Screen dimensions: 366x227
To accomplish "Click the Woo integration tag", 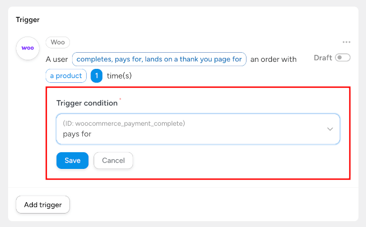I will pos(58,42).
